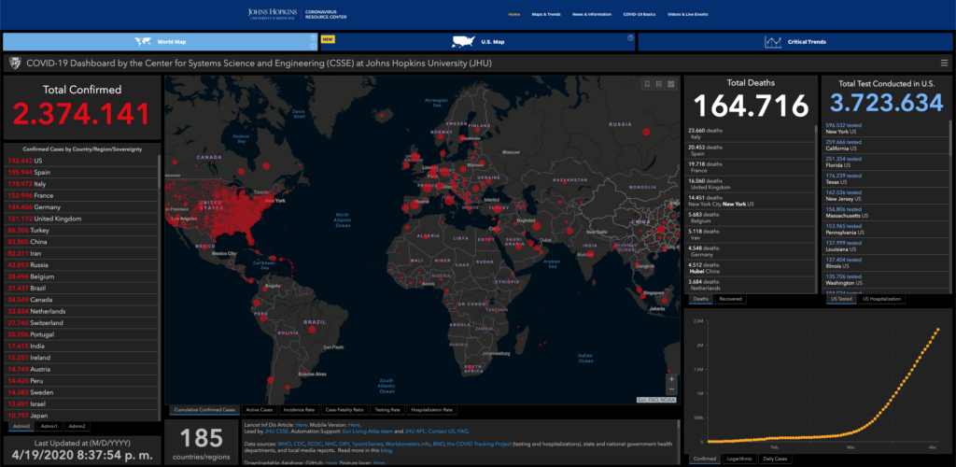Zoom in on map with plus button
The width and height of the screenshot is (956, 467).
tap(671, 379)
